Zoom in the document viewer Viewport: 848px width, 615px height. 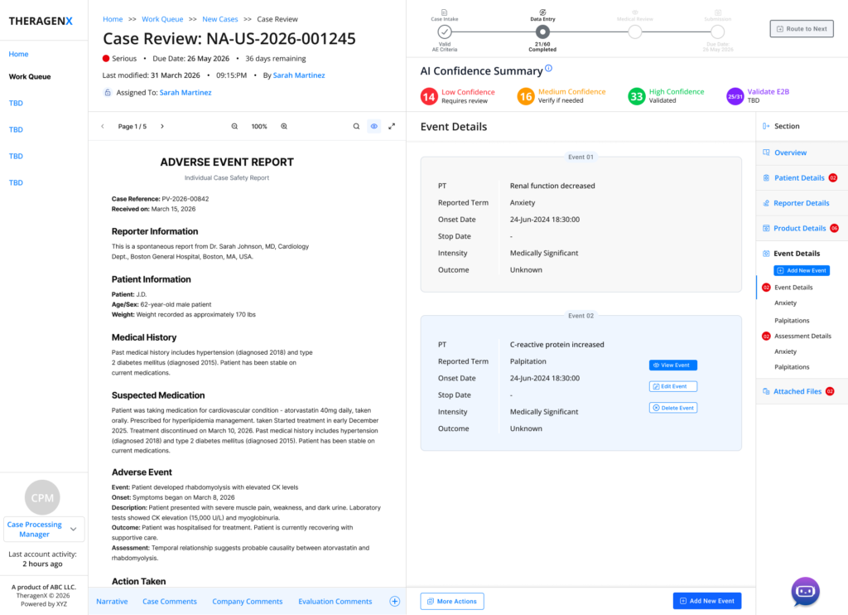tap(284, 126)
